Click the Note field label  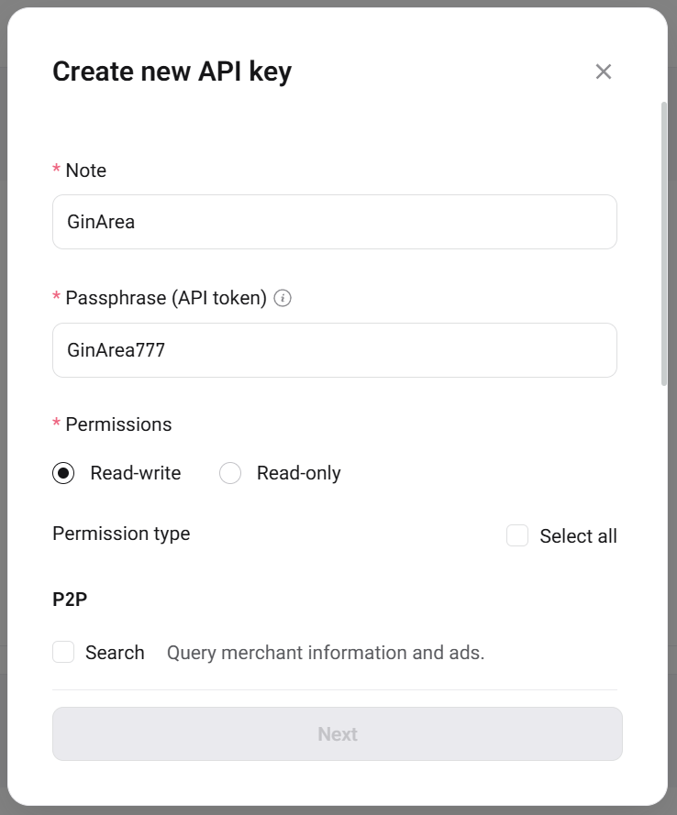[x=86, y=171]
